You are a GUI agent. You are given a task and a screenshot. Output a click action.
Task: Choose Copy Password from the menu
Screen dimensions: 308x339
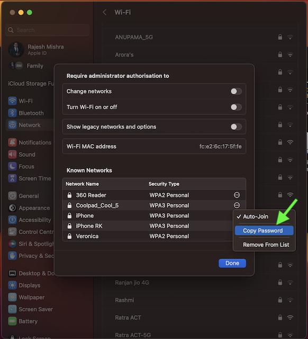(264, 230)
